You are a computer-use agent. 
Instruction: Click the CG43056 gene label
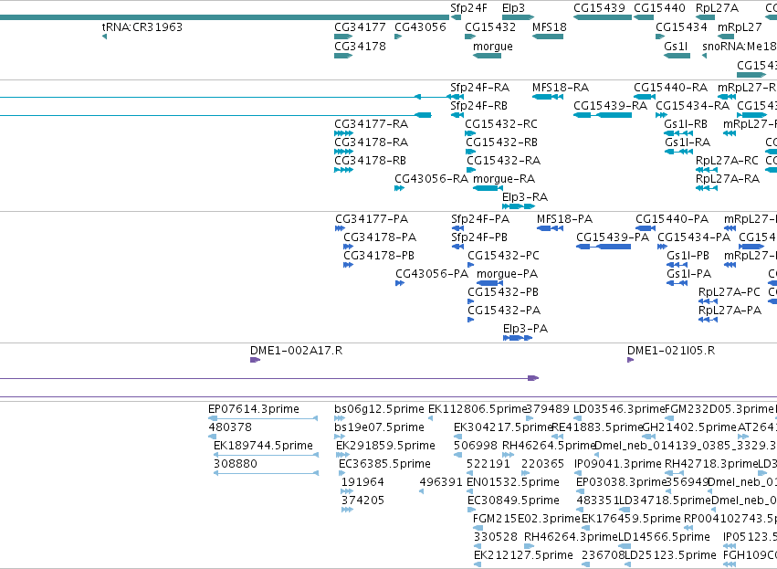(x=420, y=27)
